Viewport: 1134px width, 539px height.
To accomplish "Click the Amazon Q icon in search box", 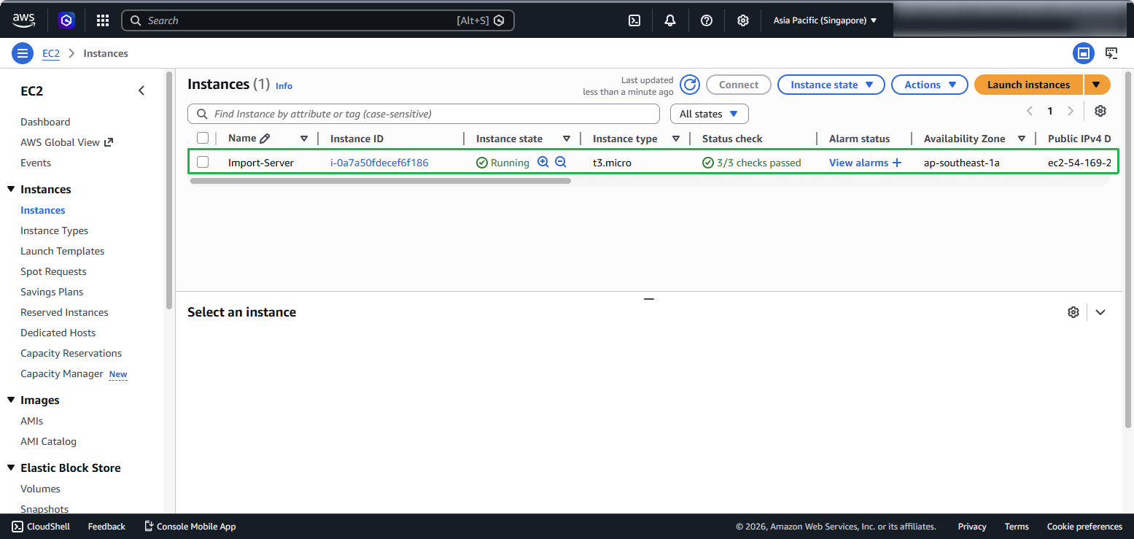I will [499, 20].
